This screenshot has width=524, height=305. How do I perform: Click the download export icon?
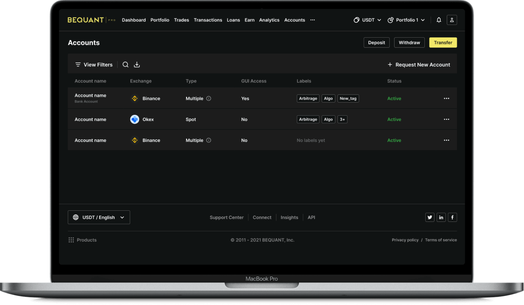(x=137, y=64)
